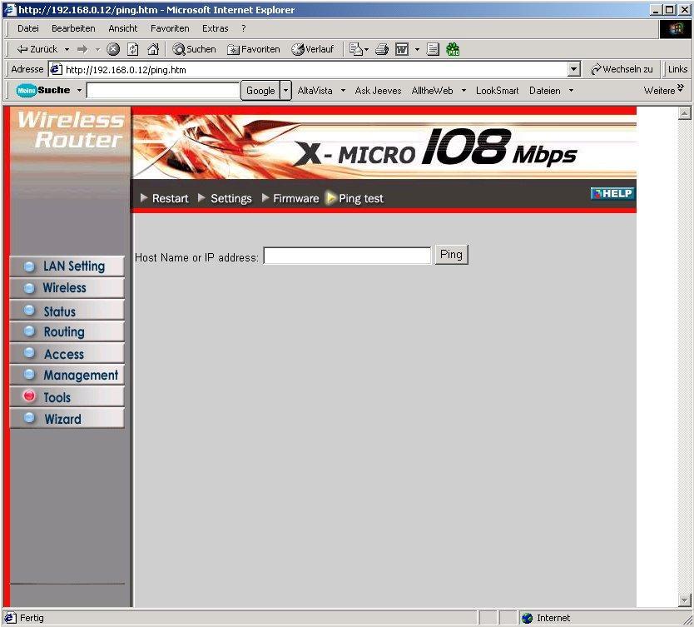The height and width of the screenshot is (627, 694).
Task: Expand the Dateien dropdown arrow
Action: click(571, 90)
